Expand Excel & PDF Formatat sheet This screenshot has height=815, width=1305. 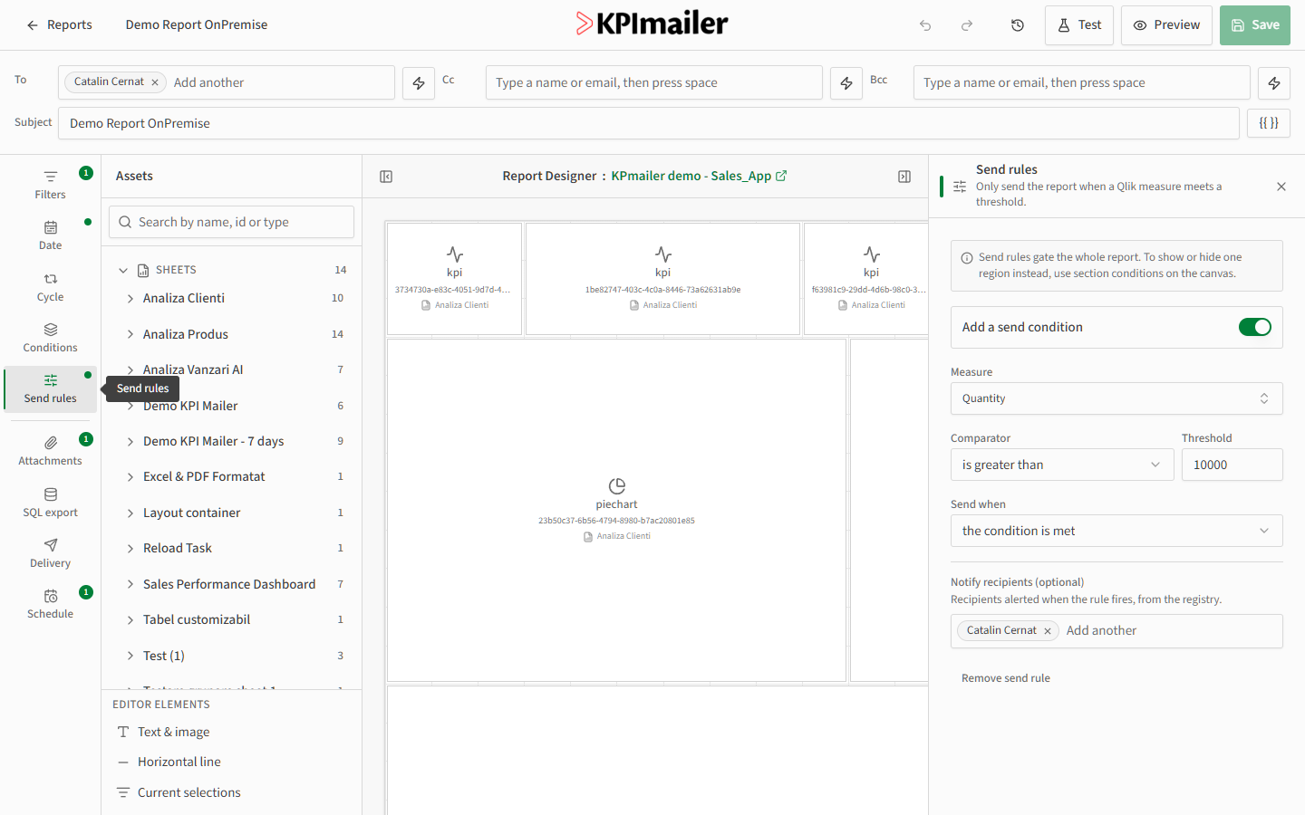[x=130, y=477]
